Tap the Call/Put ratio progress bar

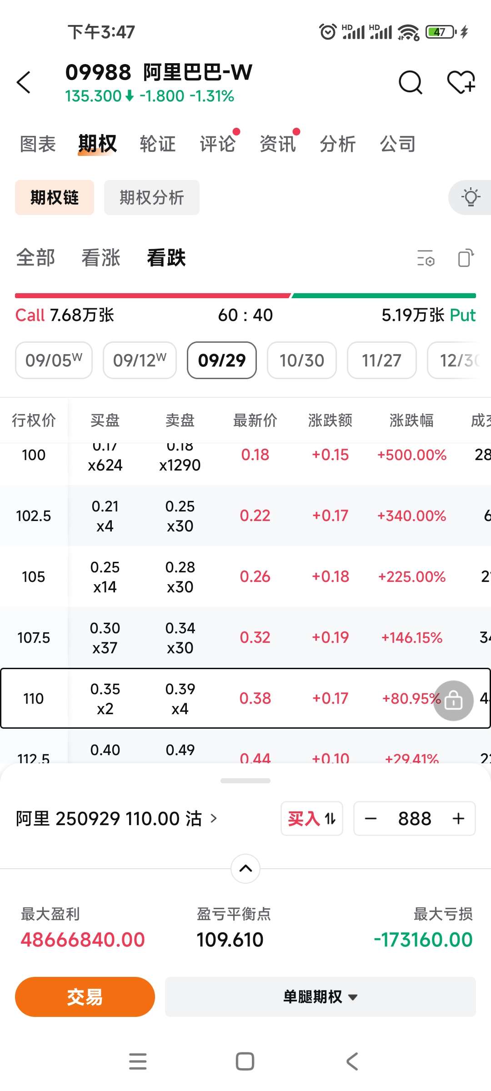click(245, 295)
